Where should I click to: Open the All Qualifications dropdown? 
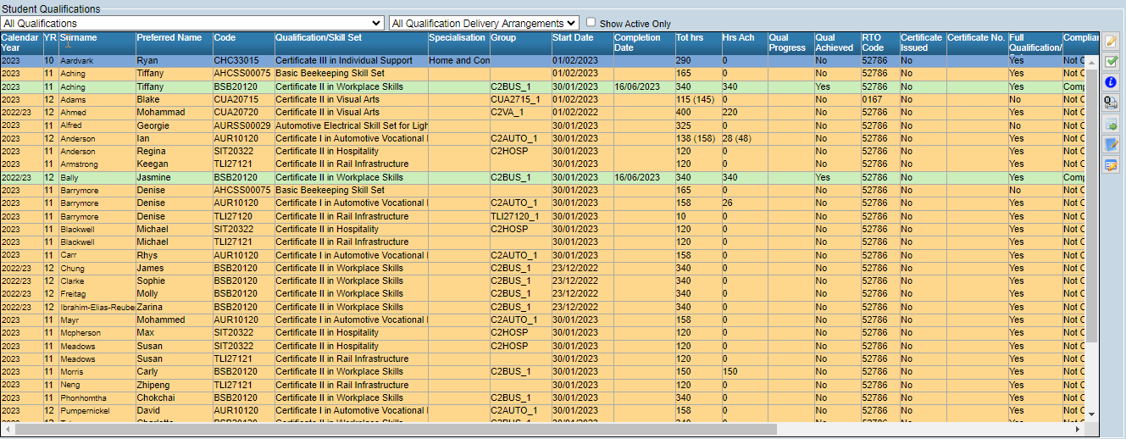pyautogui.click(x=193, y=23)
